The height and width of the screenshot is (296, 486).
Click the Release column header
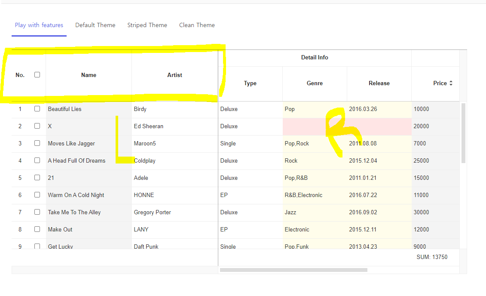click(x=379, y=83)
